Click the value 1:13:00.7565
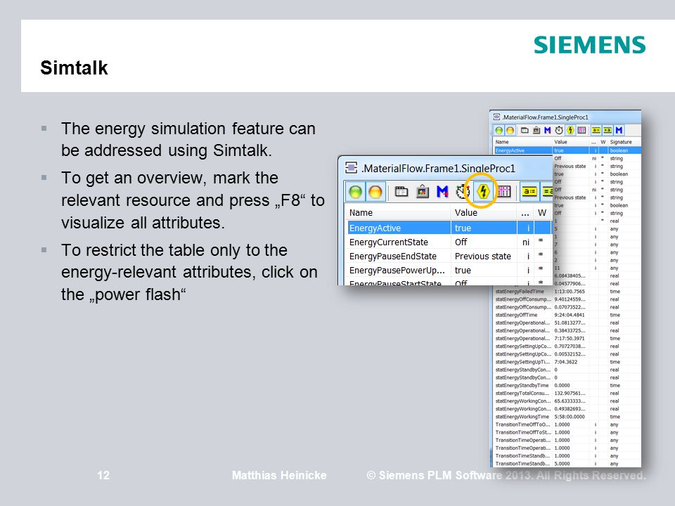The image size is (675, 506). pyautogui.click(x=570, y=291)
